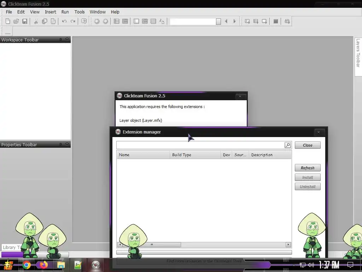Open the Run menu
The width and height of the screenshot is (362, 272).
pos(65,12)
